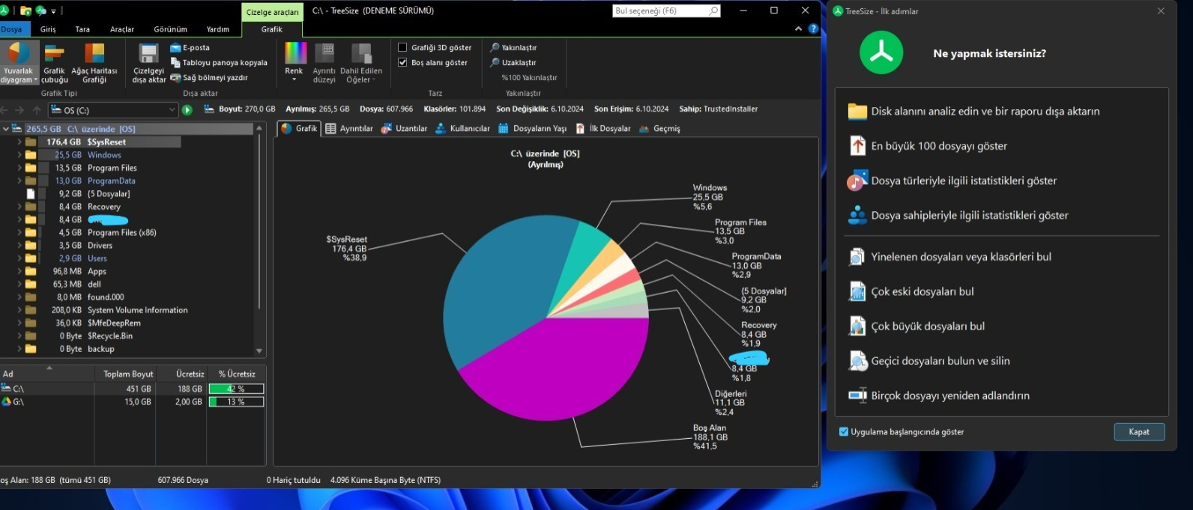This screenshot has height=510, width=1193.
Task: Click Disk alanını analiz edin folder icon
Action: point(857,111)
